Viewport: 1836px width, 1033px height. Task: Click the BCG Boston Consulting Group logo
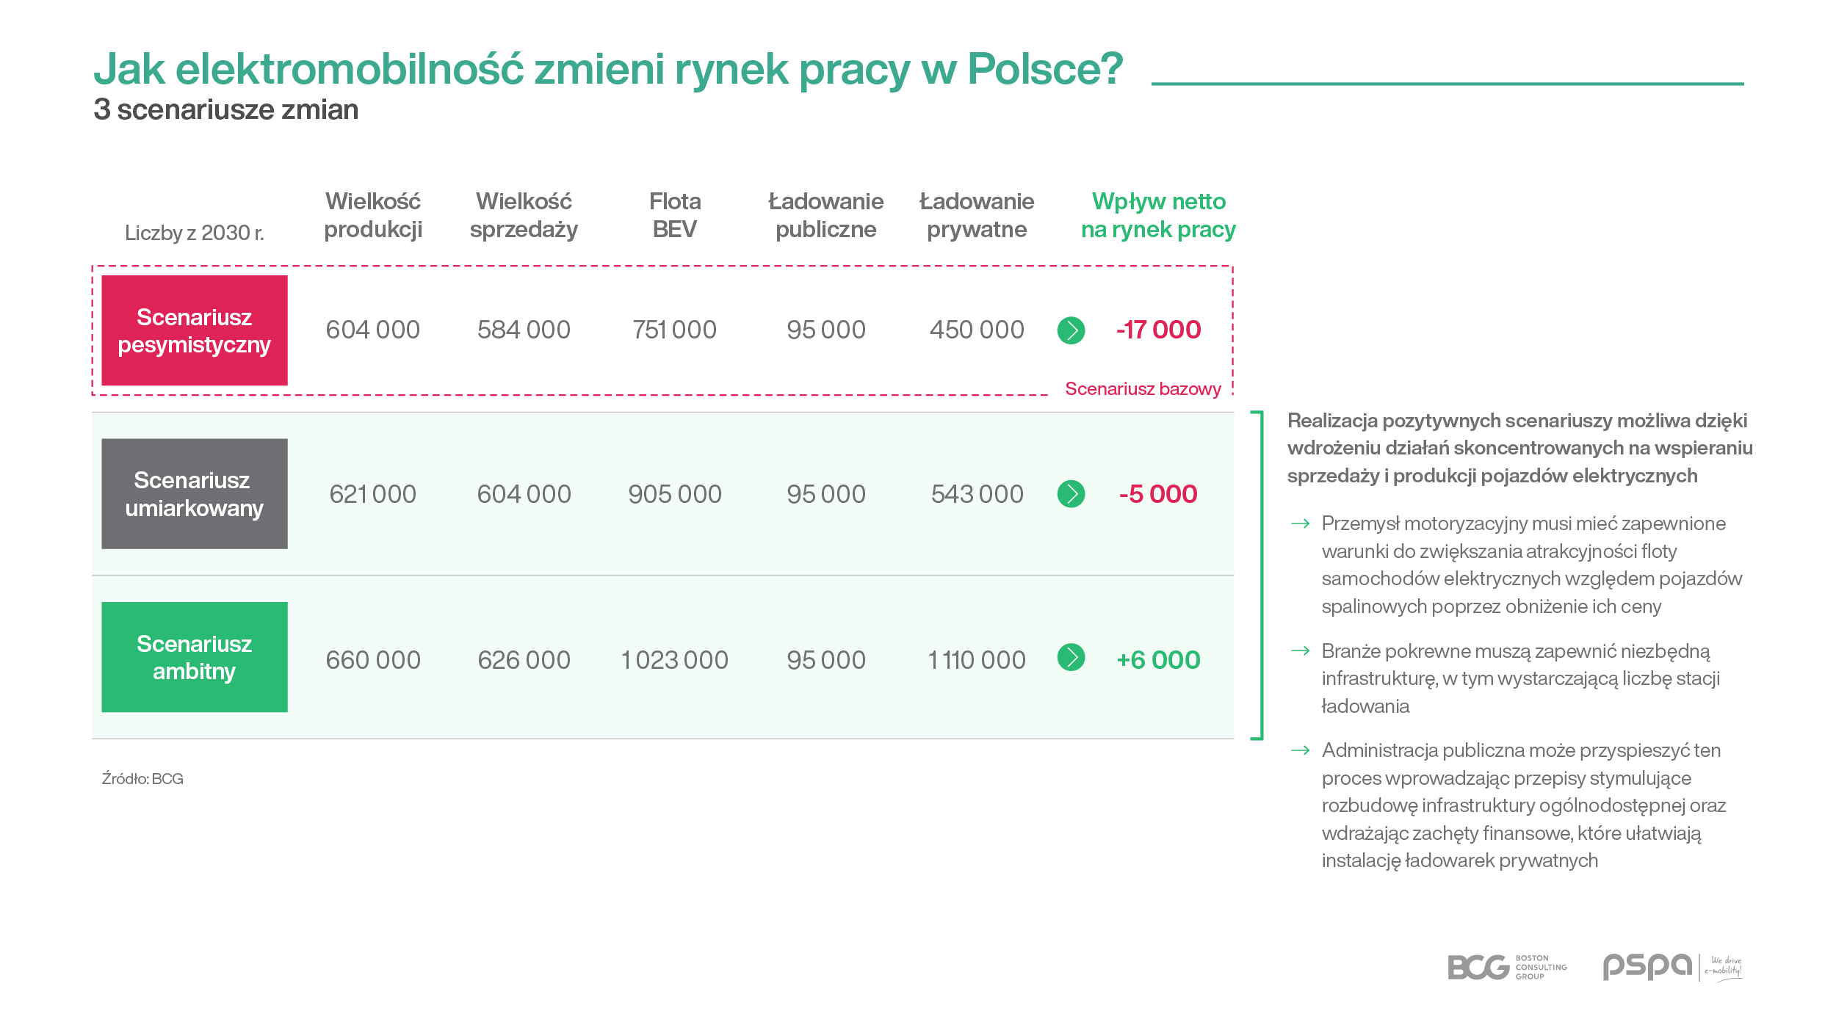tap(1507, 967)
